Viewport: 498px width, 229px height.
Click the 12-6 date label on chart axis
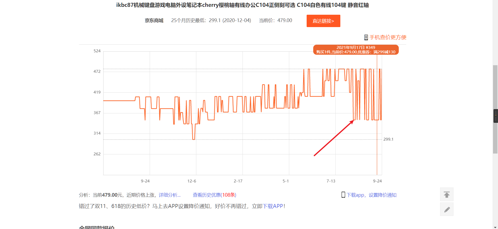point(192,181)
